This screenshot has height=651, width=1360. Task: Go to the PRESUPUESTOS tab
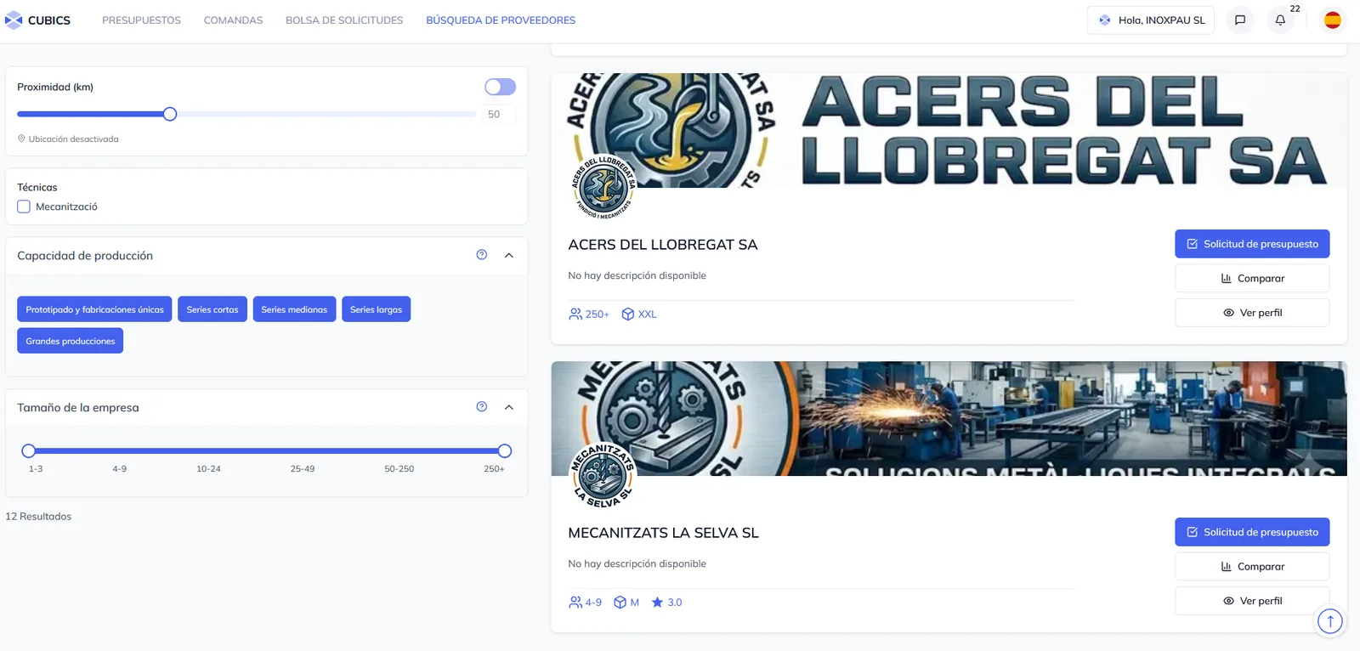(141, 20)
